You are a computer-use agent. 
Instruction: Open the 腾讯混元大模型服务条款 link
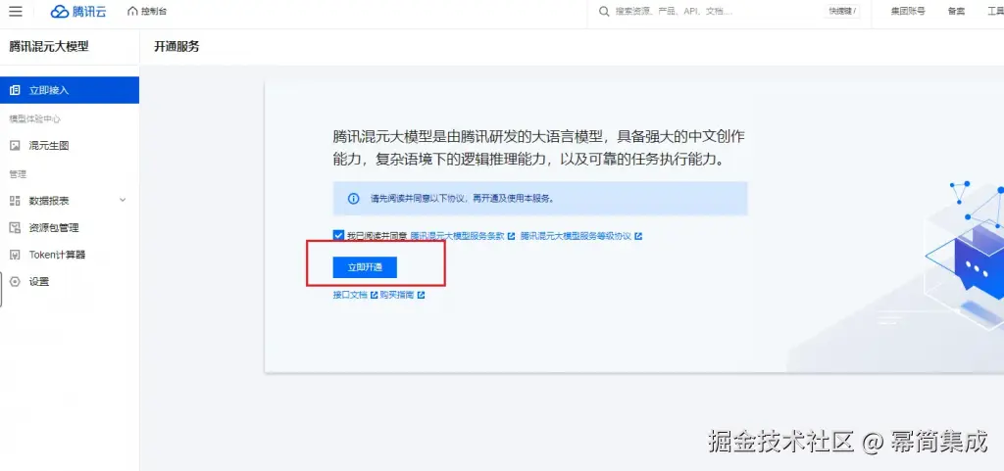point(457,236)
